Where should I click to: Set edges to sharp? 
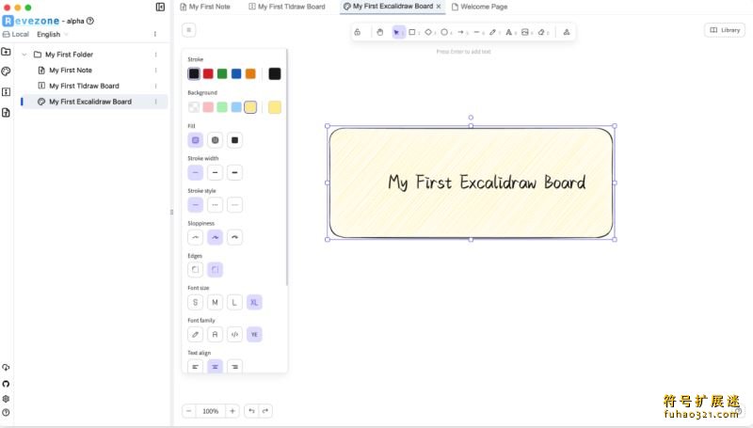click(196, 270)
